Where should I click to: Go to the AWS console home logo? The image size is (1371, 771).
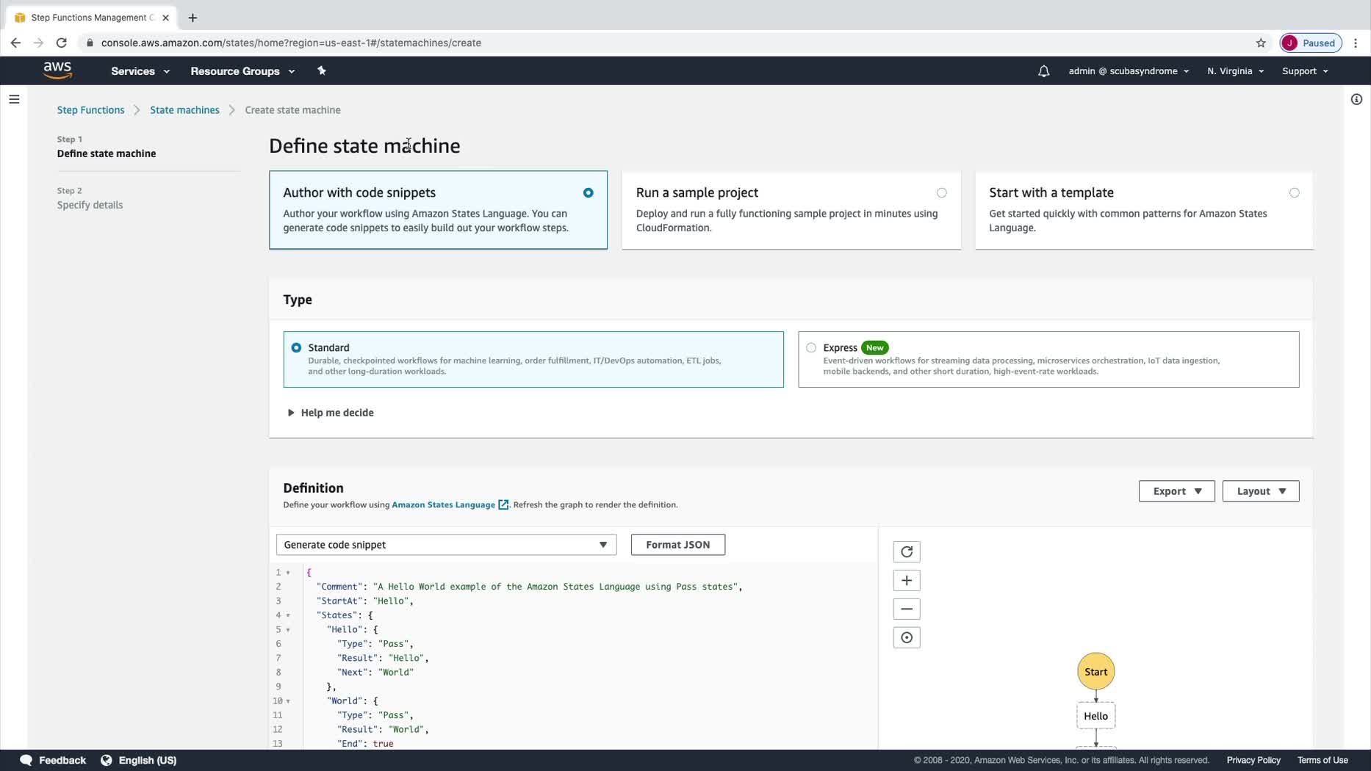pyautogui.click(x=57, y=70)
